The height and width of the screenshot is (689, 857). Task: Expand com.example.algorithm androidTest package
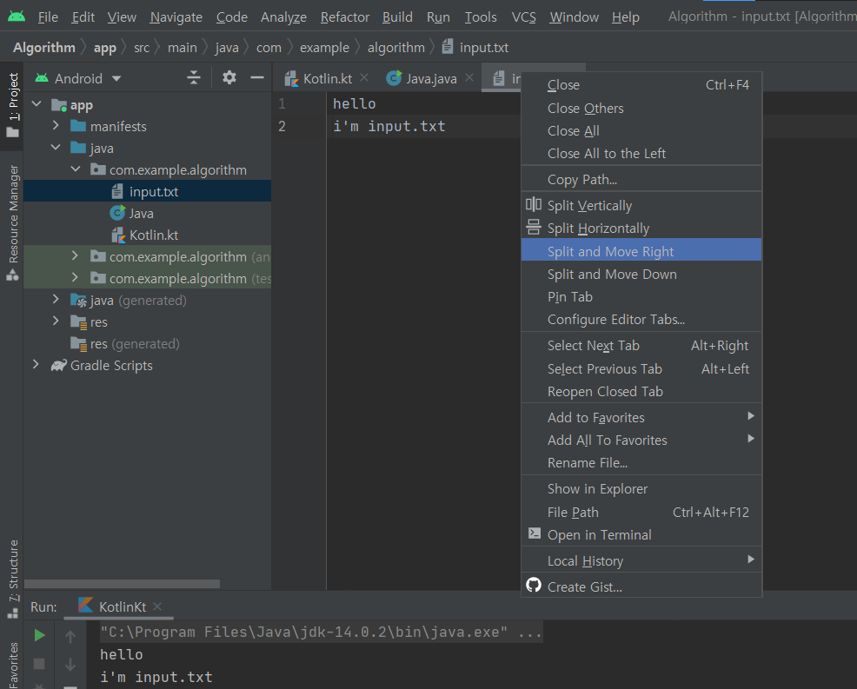(76, 256)
